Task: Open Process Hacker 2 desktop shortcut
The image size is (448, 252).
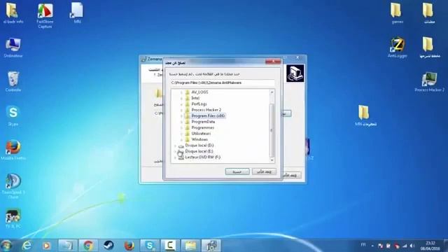Action: coord(429,82)
